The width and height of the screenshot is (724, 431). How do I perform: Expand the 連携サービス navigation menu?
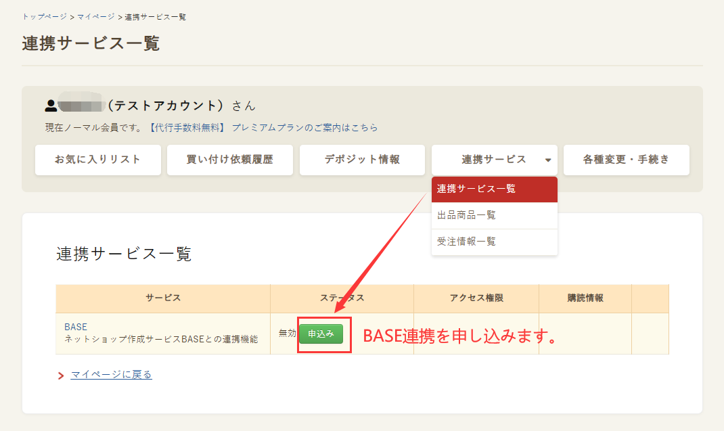pyautogui.click(x=494, y=160)
